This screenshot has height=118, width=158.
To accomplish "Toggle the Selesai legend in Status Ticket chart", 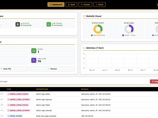I will click(94, 35).
